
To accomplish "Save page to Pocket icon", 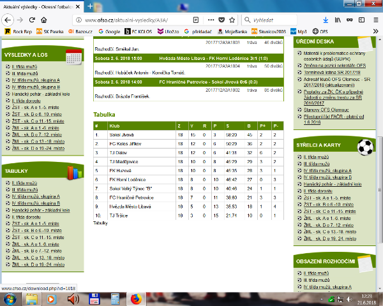I will point(222,20).
